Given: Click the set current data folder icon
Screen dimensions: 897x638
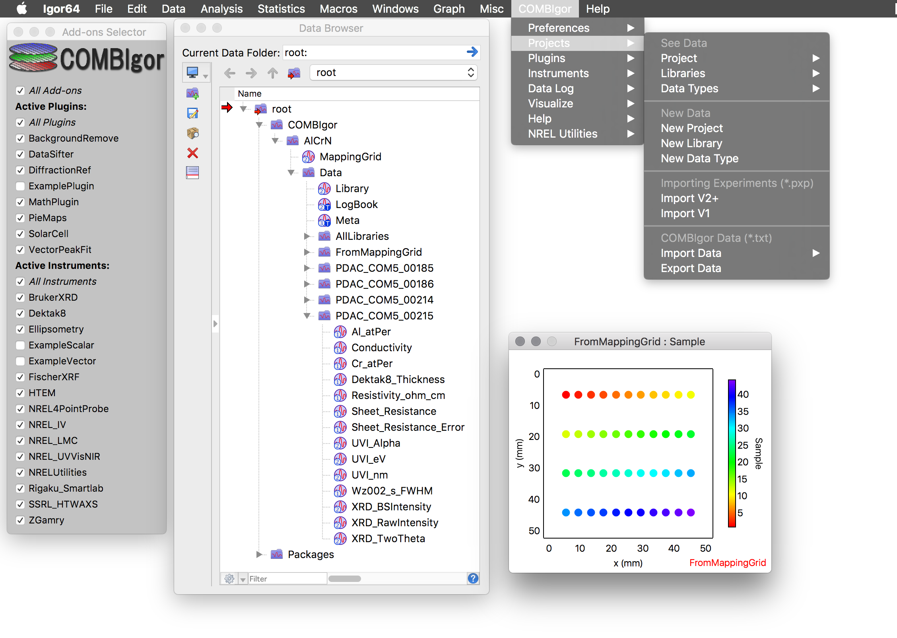Looking at the screenshot, I should [294, 73].
